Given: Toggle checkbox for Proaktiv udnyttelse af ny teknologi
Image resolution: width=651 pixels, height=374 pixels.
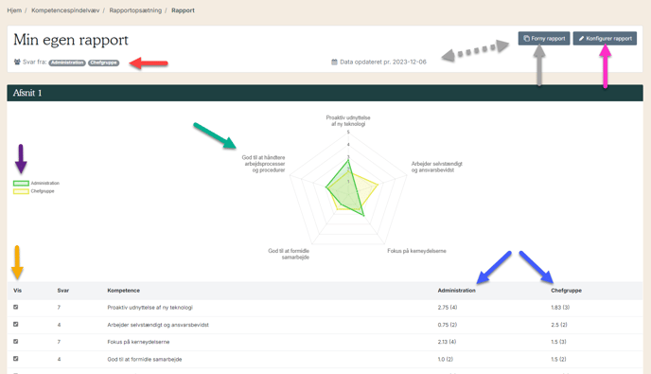Looking at the screenshot, I should (x=16, y=307).
